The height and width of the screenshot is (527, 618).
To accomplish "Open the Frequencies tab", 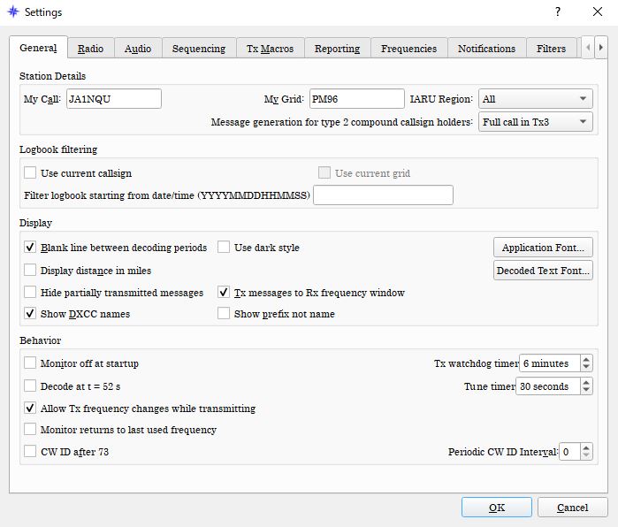I will [408, 49].
